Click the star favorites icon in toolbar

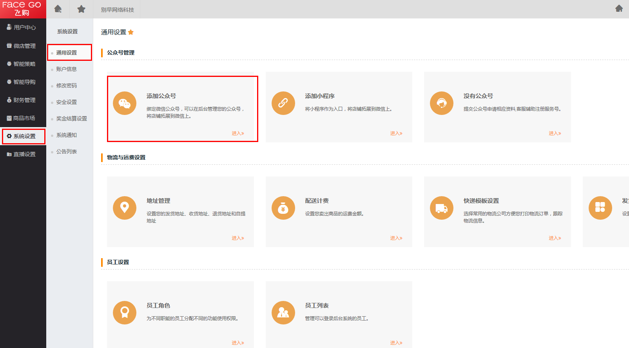[81, 9]
